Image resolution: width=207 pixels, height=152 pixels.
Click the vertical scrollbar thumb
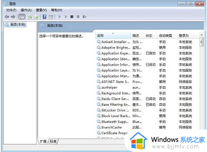[202, 42]
